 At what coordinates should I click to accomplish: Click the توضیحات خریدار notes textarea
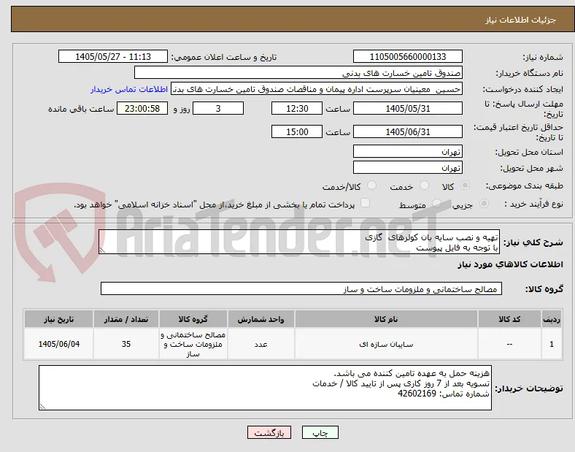tap(265, 388)
